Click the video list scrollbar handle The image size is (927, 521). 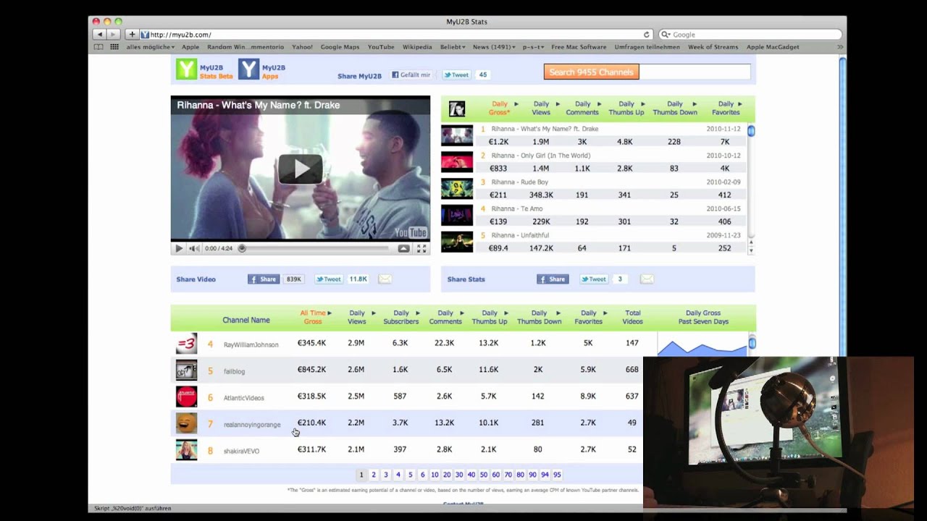[x=751, y=131]
